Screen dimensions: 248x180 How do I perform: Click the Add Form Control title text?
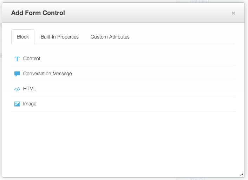38,13
